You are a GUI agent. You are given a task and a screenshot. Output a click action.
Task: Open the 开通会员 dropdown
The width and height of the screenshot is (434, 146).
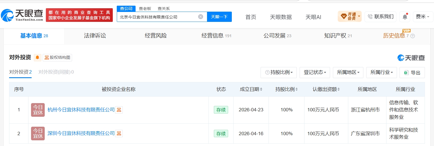pyautogui.click(x=349, y=16)
